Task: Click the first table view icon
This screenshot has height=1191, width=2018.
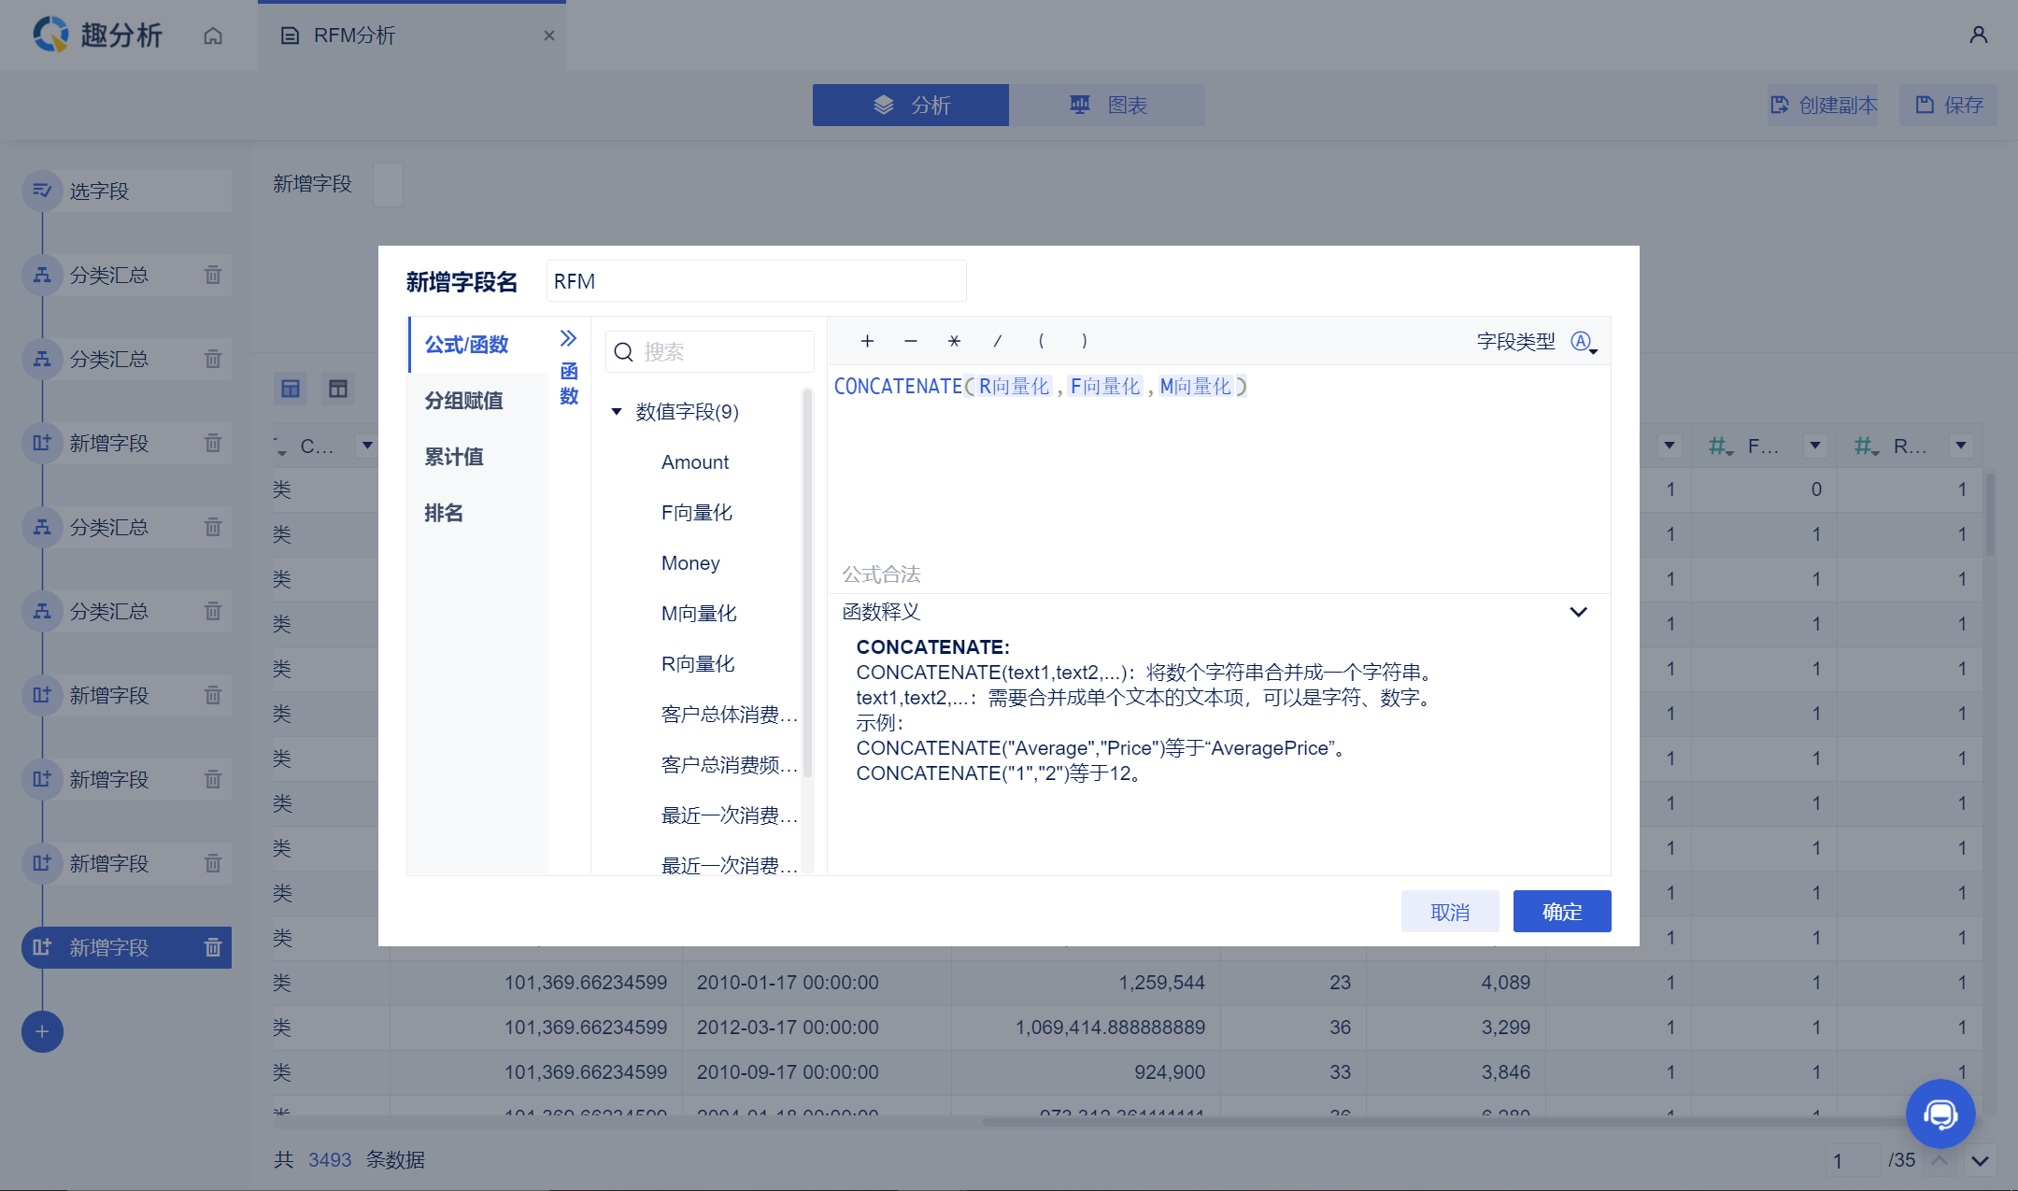Action: pyautogui.click(x=291, y=389)
